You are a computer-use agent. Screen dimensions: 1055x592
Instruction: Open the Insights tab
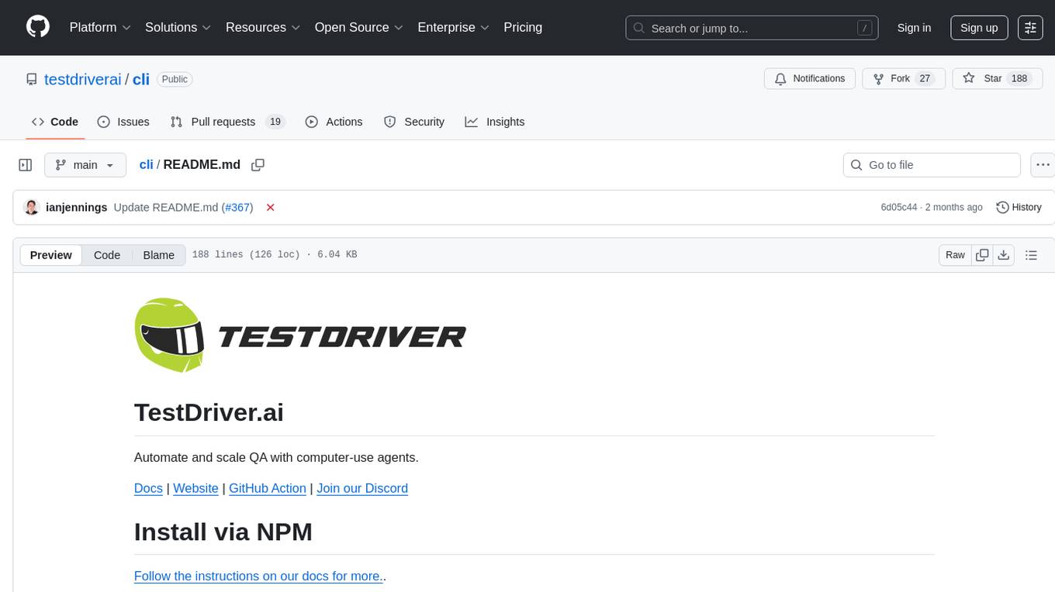pyautogui.click(x=495, y=122)
